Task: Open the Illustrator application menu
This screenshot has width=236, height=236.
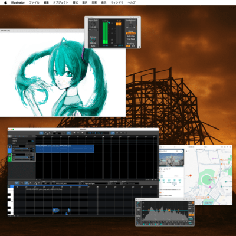Action: click(18, 2)
